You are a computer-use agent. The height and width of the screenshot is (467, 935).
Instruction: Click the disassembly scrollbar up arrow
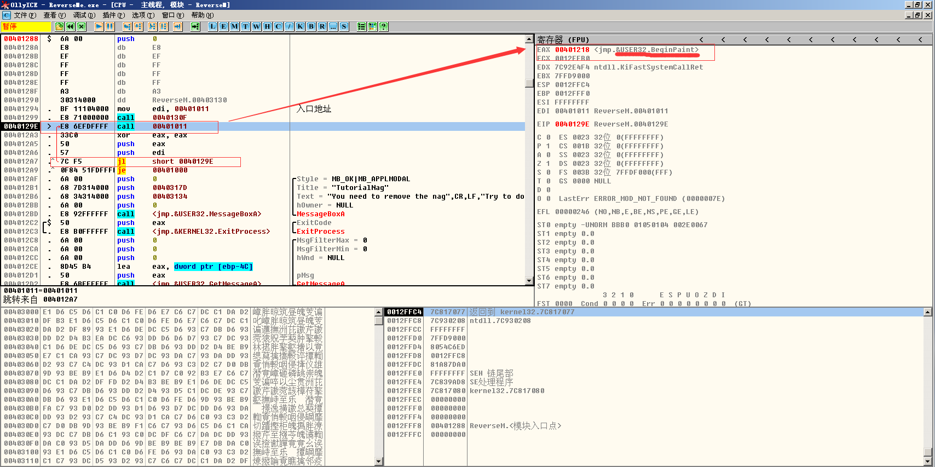pyautogui.click(x=529, y=39)
